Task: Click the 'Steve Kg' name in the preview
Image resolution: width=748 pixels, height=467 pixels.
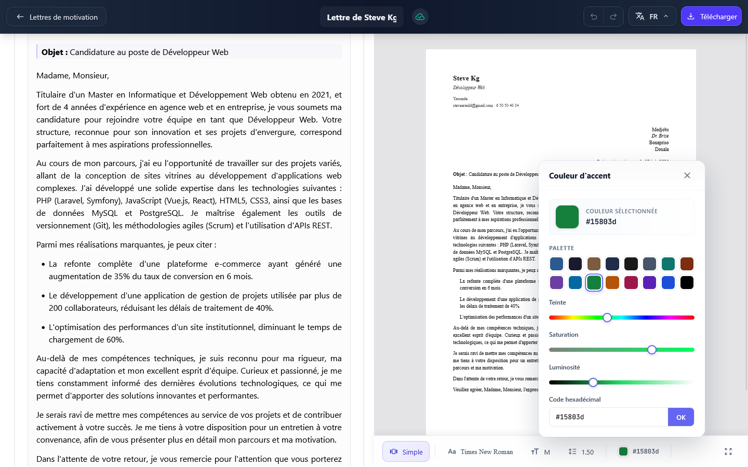Action: click(x=466, y=78)
